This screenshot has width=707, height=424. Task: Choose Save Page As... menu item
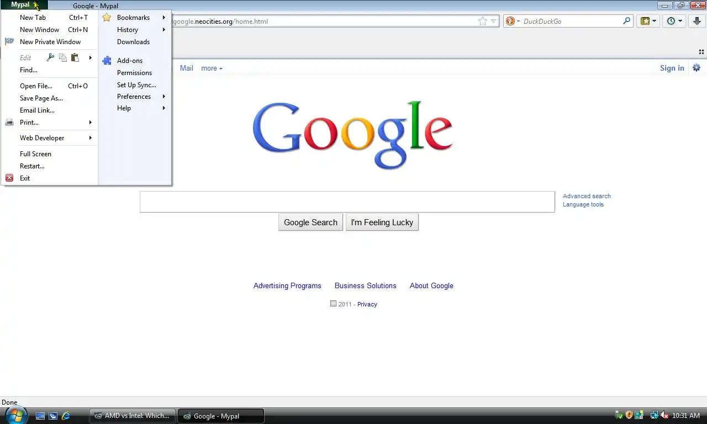pos(50,98)
